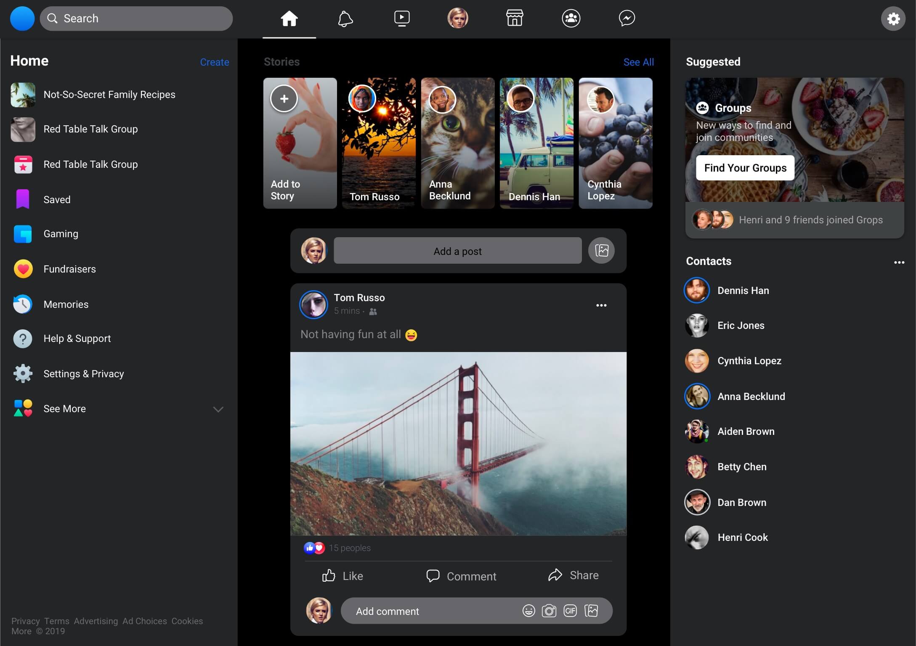
Task: Open Saved from the sidebar
Action: [x=57, y=199]
